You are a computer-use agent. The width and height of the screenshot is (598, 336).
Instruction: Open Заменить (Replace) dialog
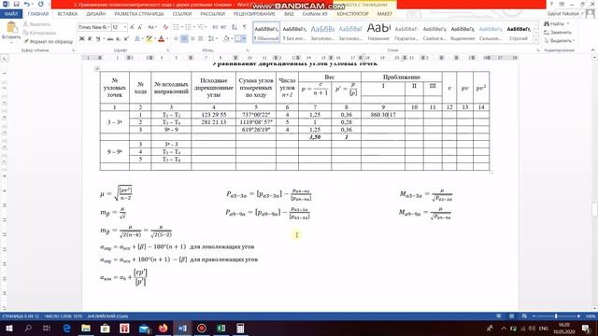tap(558, 33)
